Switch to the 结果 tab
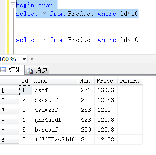This screenshot has width=156, height=155. [12, 69]
